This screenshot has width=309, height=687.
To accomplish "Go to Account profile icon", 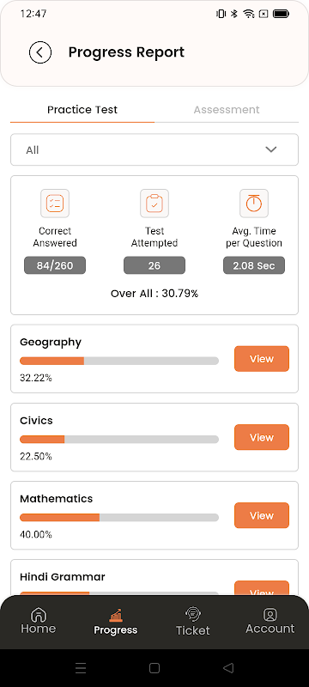I will pyautogui.click(x=270, y=614).
